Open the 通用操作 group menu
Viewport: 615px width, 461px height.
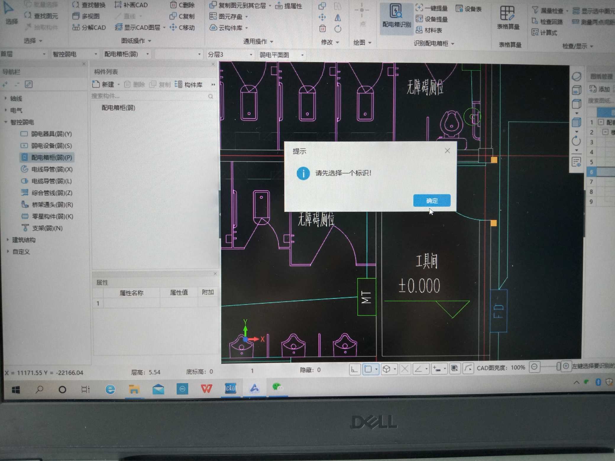point(258,41)
